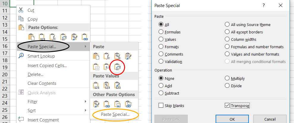This screenshot has width=294, height=123.
Task: Tick the Skip blanks checkbox
Action: [x=161, y=105]
